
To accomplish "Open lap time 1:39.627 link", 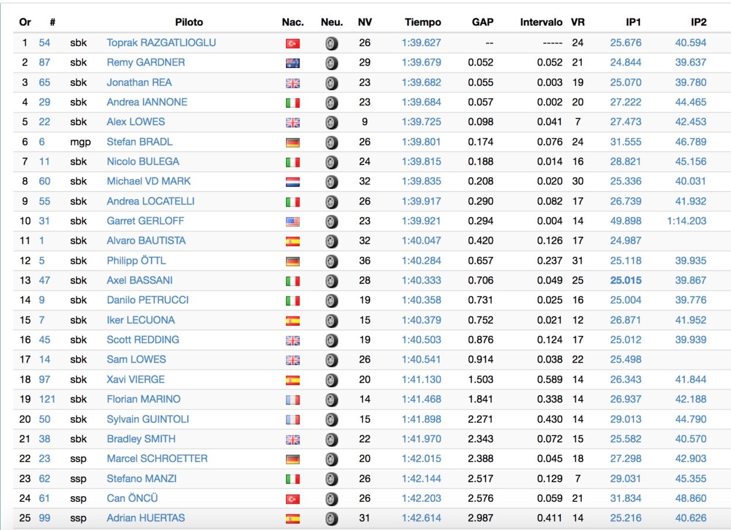I will tap(421, 43).
